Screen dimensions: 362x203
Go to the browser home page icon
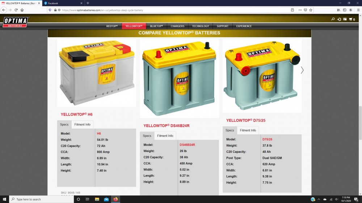[22, 10]
